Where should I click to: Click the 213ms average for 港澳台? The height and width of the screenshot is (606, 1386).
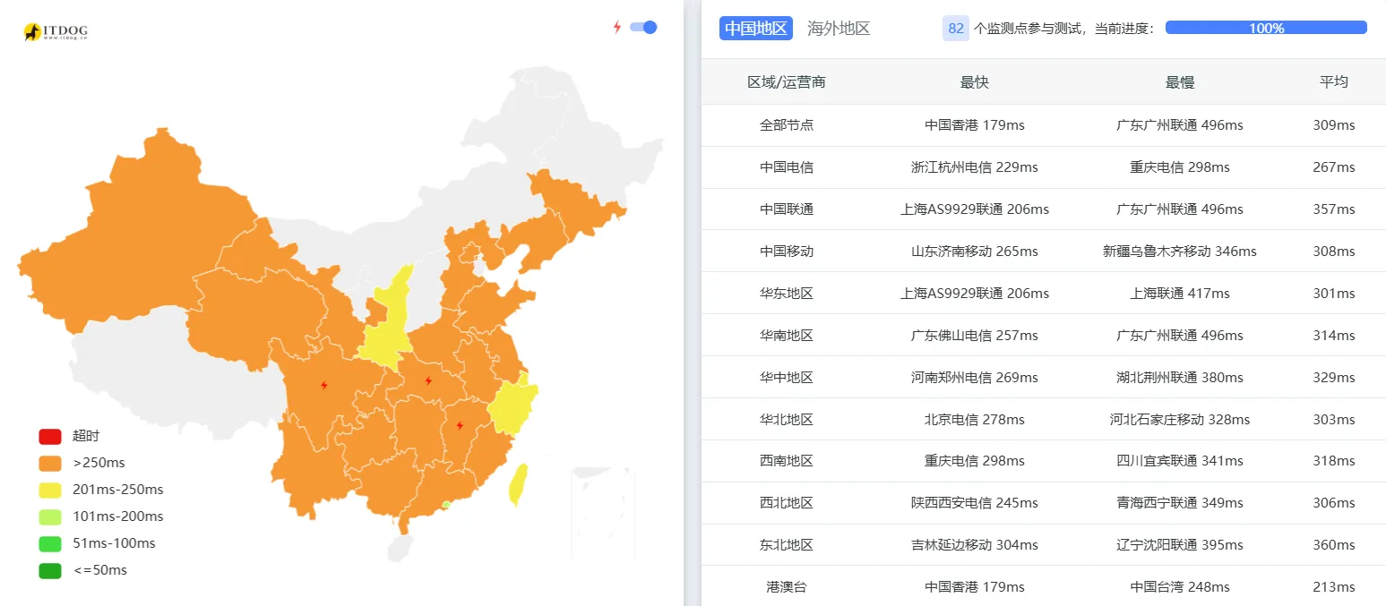click(1334, 587)
